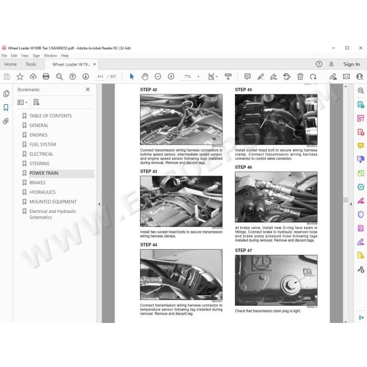Switch to the Tools tab

(x=31, y=64)
